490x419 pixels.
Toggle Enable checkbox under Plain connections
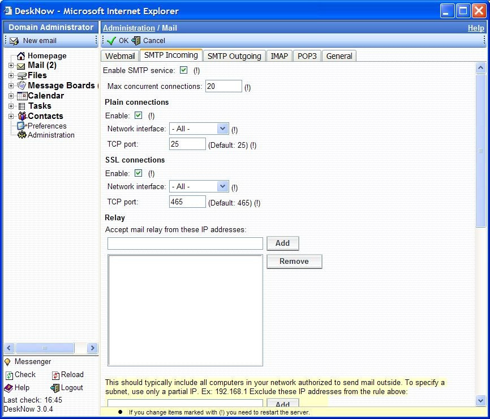point(139,116)
